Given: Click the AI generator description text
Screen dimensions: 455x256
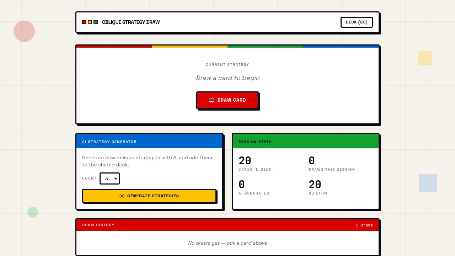Looking at the screenshot, I should point(148,161).
